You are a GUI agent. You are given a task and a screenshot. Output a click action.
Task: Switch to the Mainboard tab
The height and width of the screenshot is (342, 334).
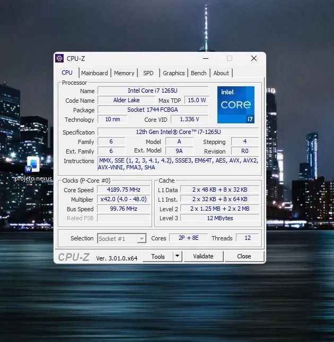94,73
